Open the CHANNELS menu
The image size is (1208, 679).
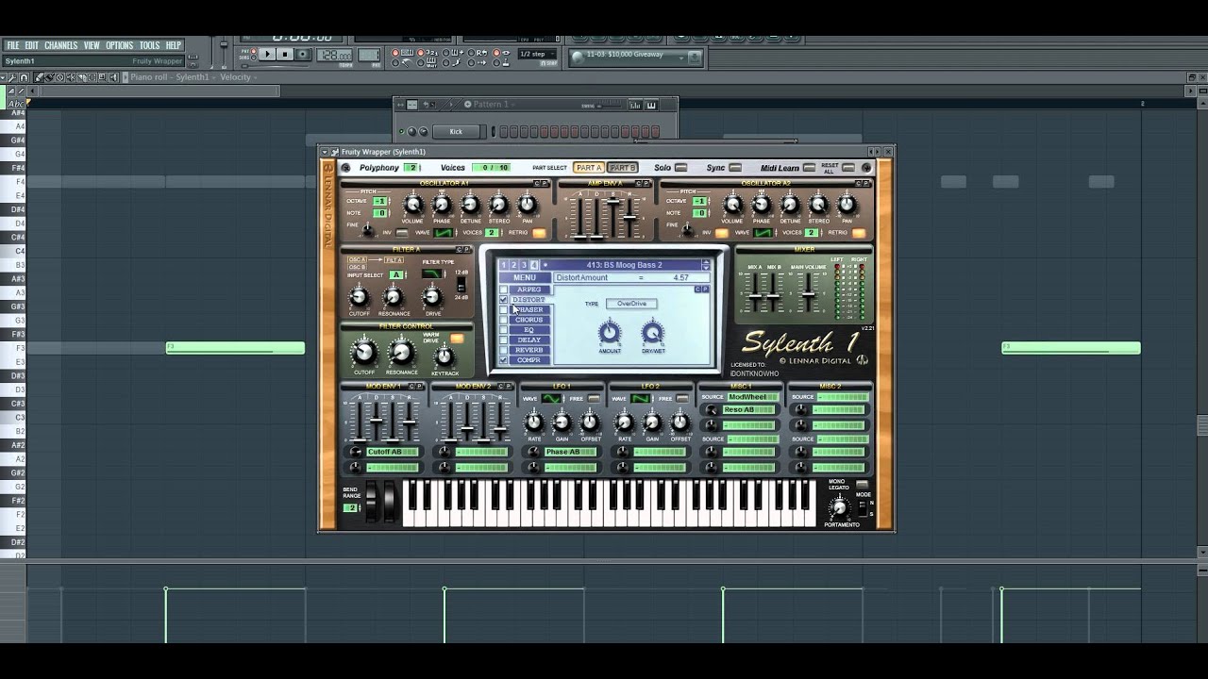pyautogui.click(x=60, y=45)
